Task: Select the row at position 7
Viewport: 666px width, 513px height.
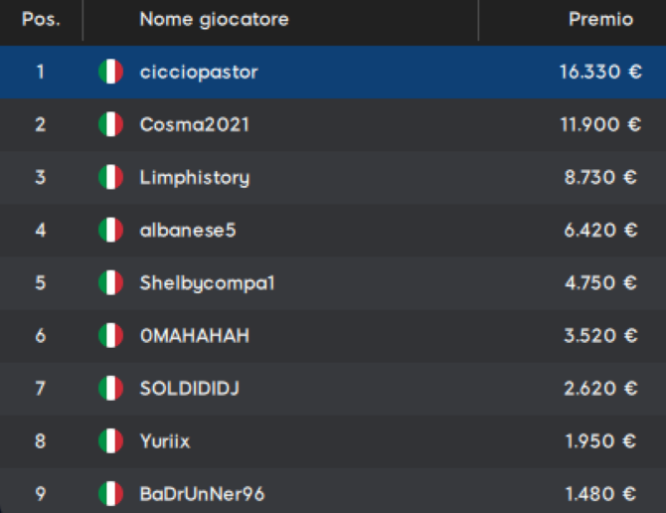Action: tap(333, 389)
